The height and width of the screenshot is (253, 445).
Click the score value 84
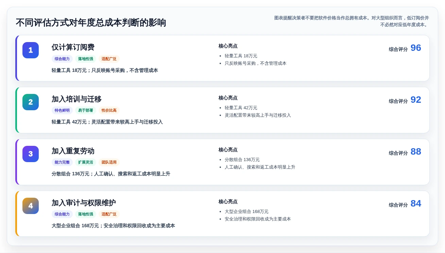(x=416, y=203)
